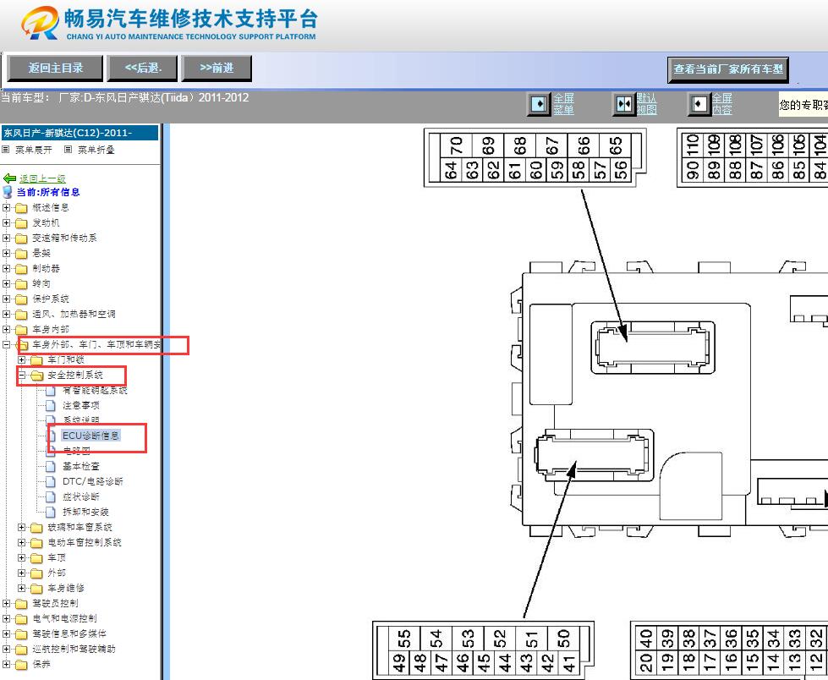Expand the 车门和锁 folder node
The height and width of the screenshot is (680, 828).
click(x=22, y=360)
